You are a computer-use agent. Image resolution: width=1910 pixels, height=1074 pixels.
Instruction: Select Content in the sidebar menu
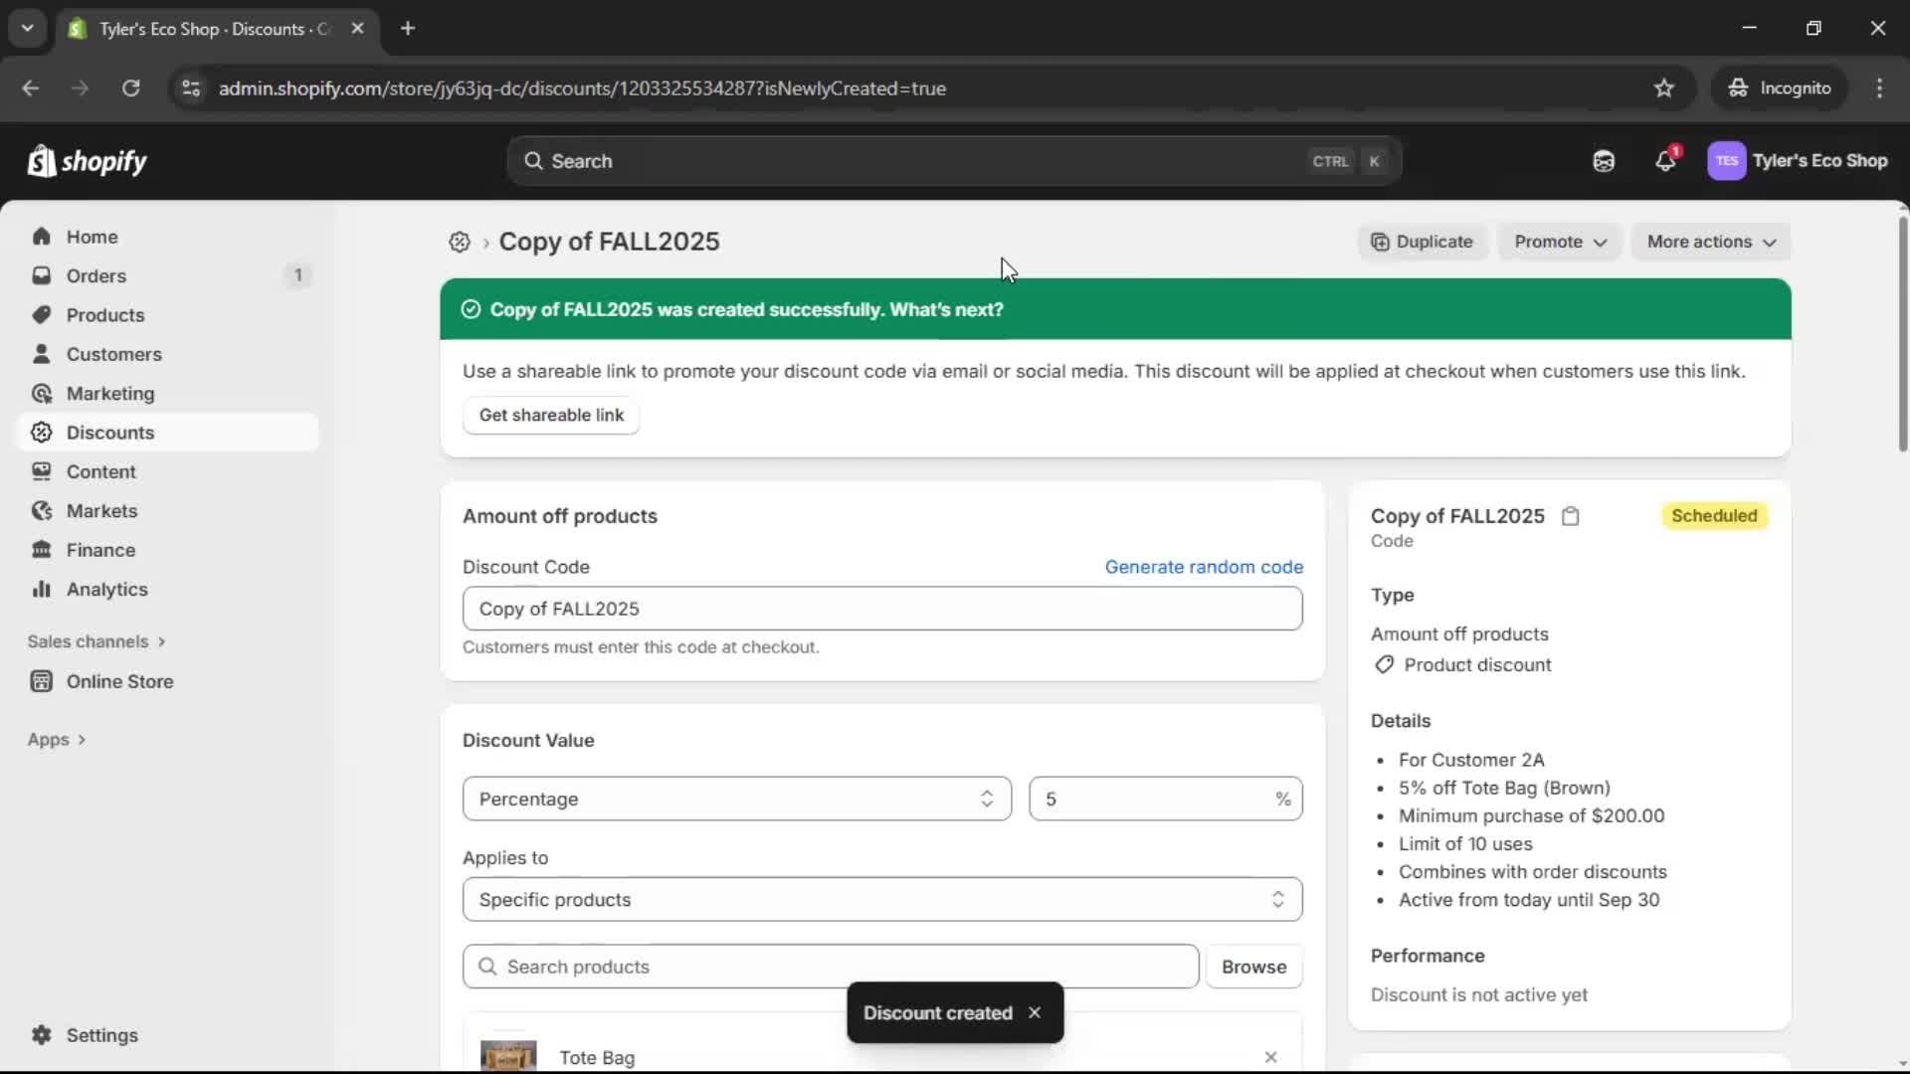(x=99, y=471)
